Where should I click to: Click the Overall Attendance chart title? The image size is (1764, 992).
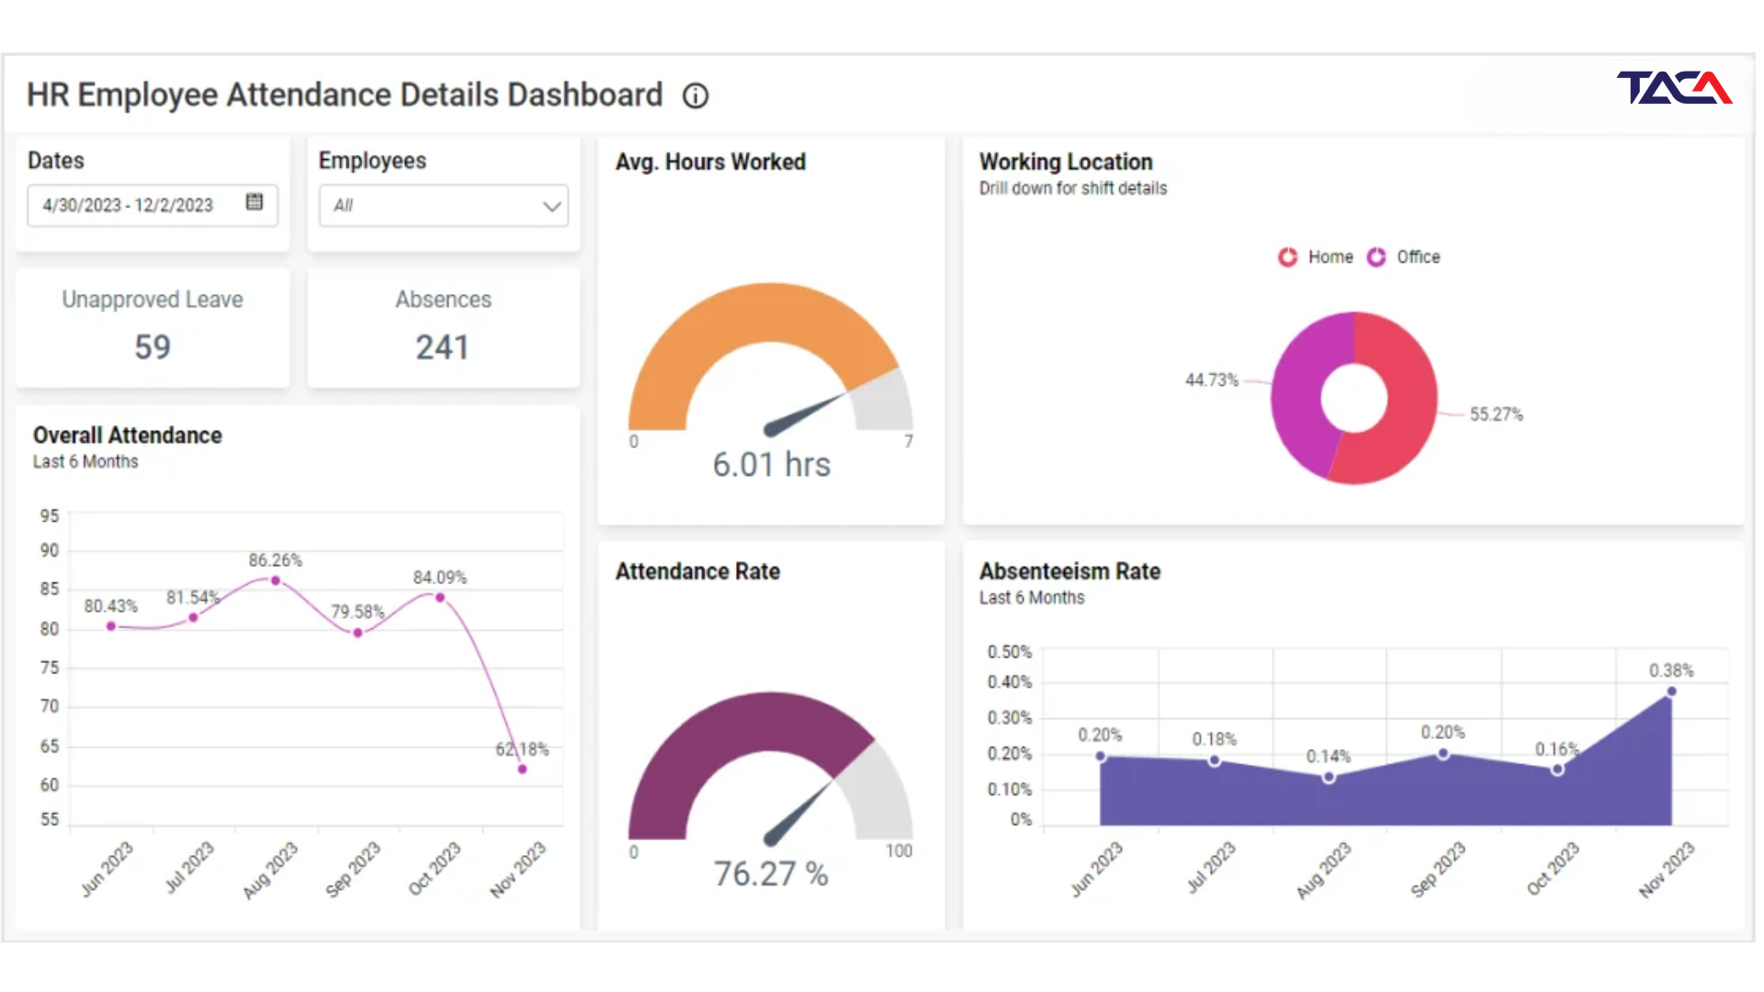pyautogui.click(x=128, y=435)
